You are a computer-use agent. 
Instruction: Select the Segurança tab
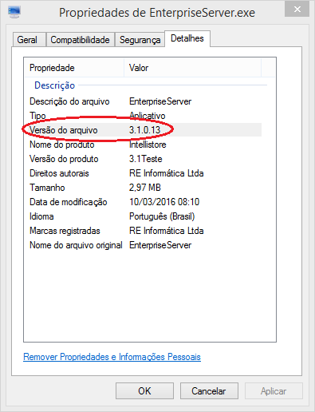[140, 40]
